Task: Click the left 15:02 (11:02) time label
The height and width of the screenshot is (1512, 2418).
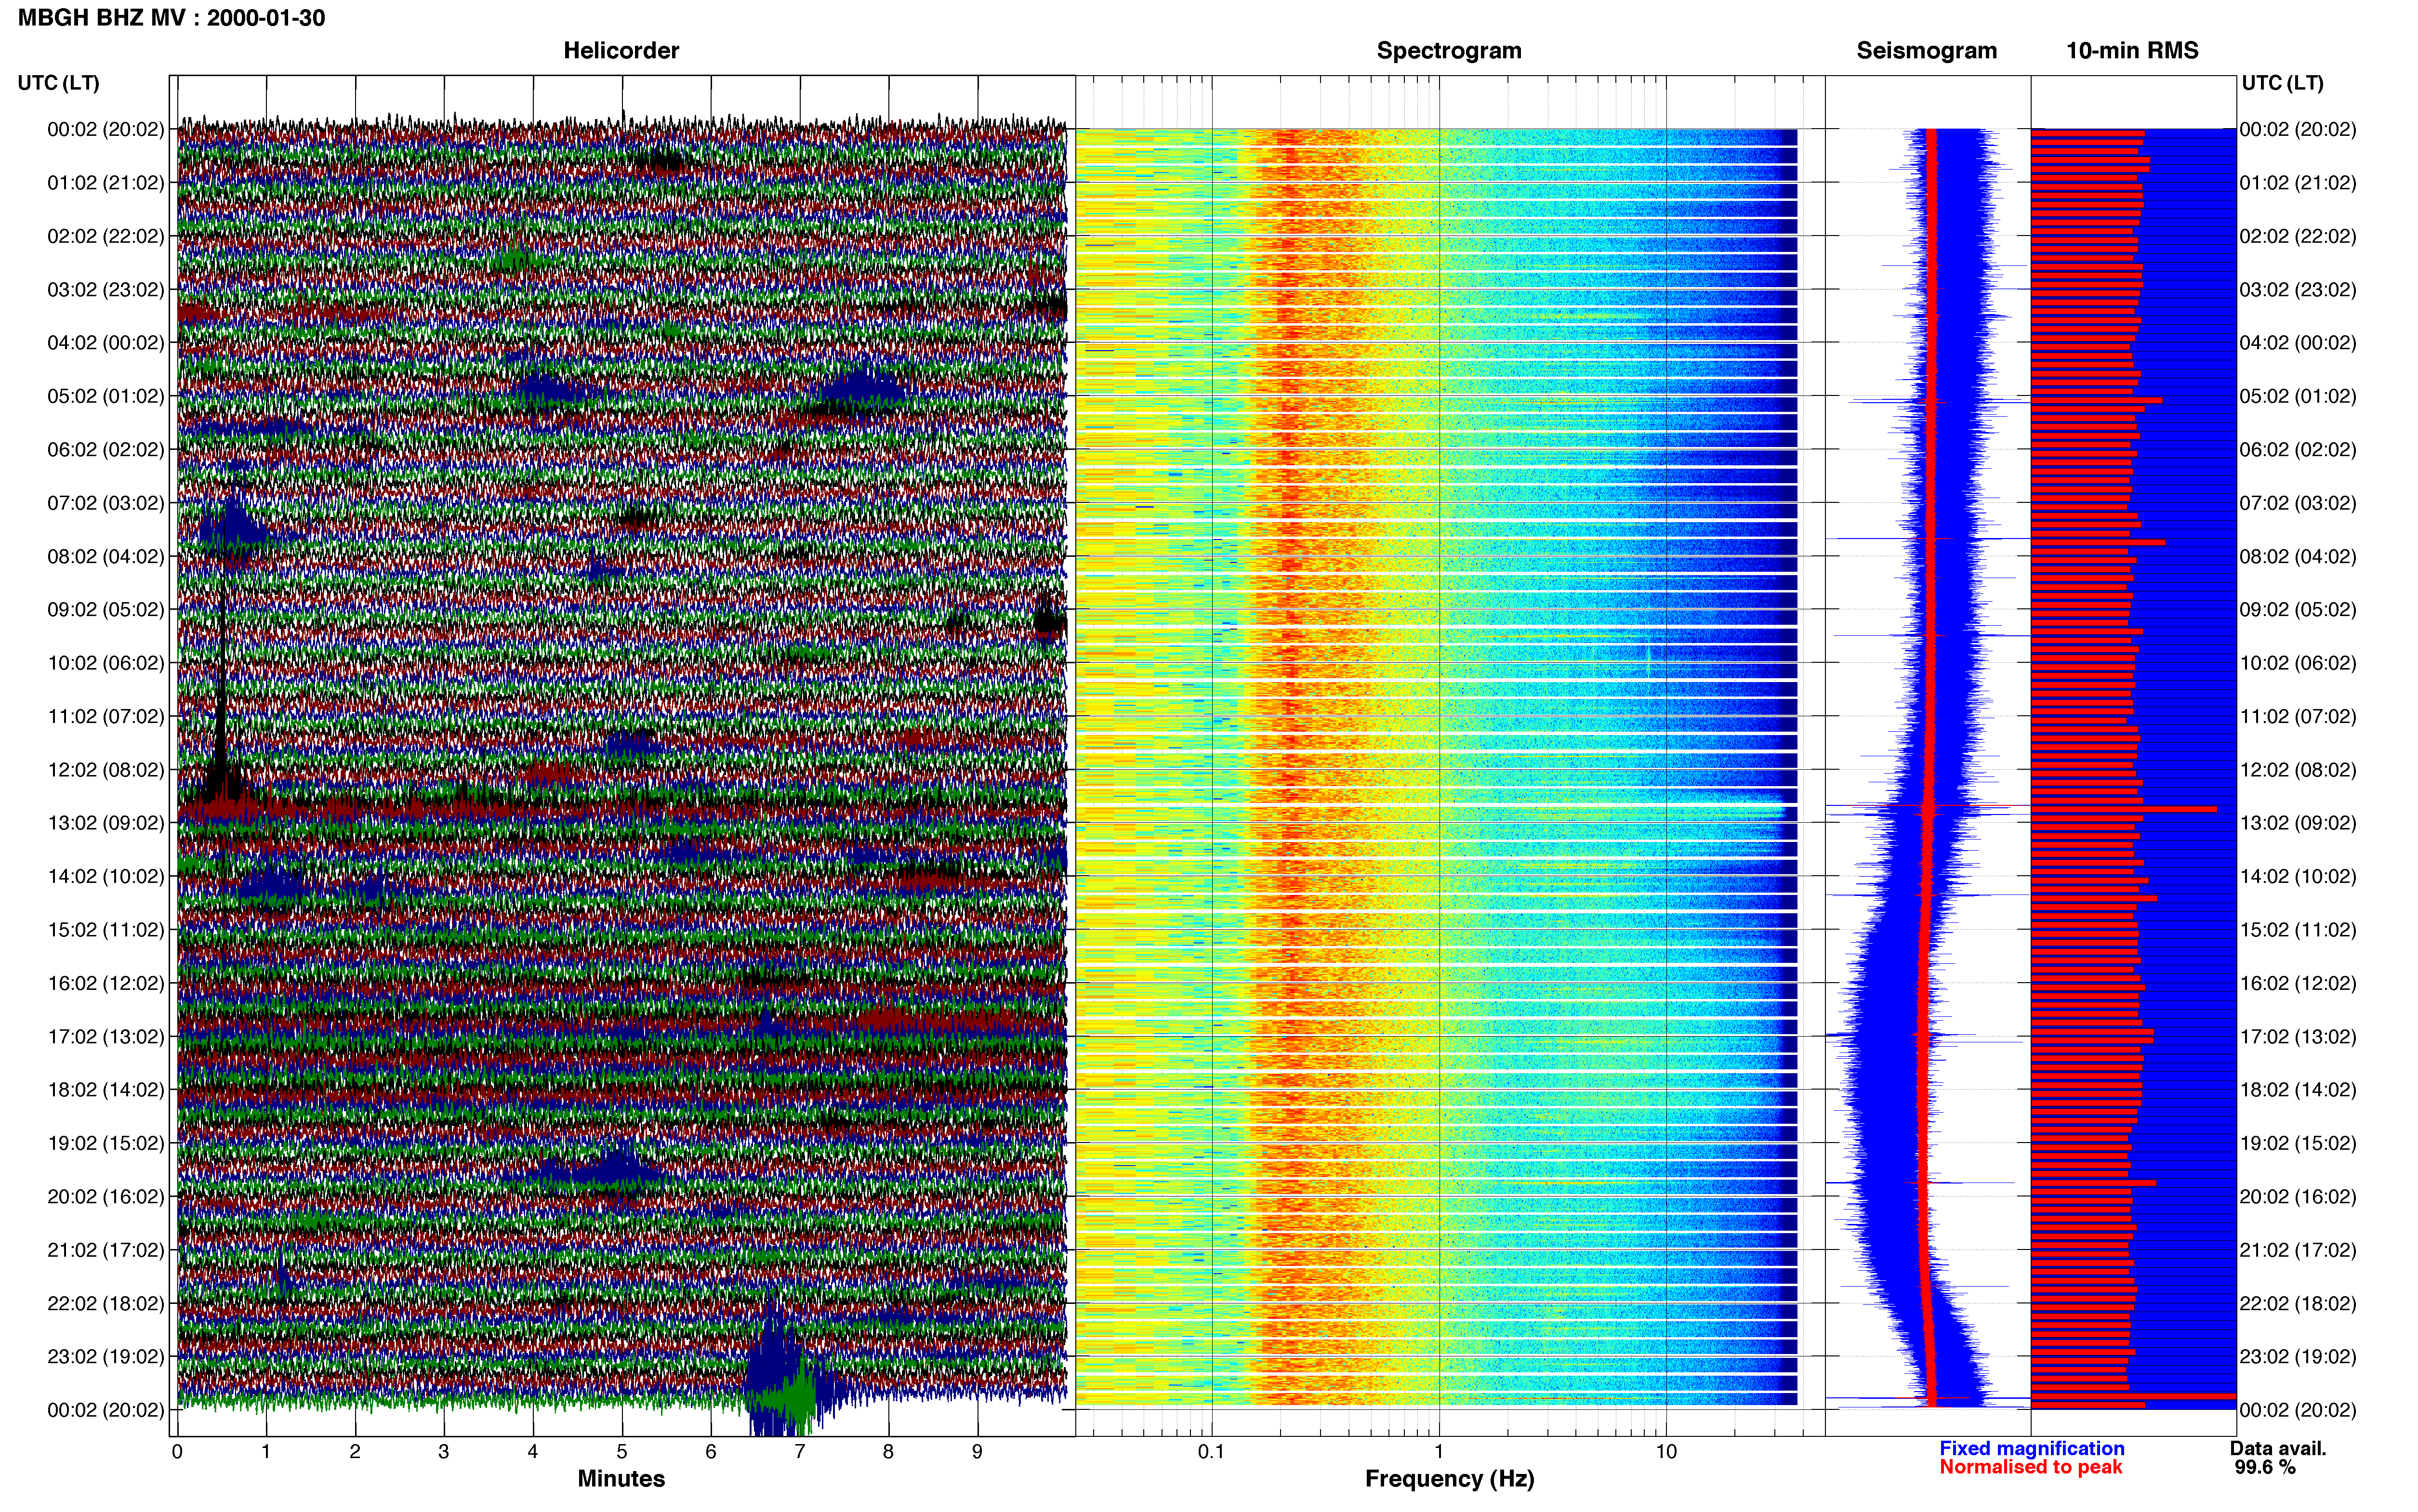Action: [105, 930]
